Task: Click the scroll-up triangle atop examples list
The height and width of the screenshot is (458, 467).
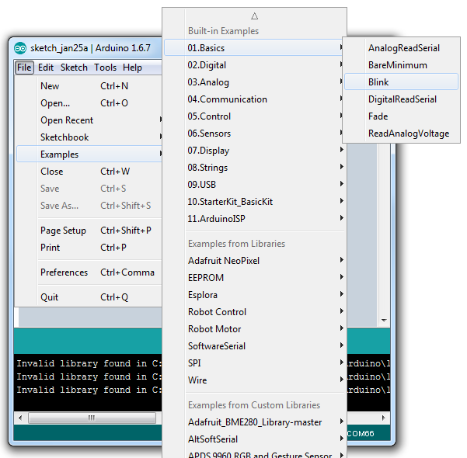Action: [254, 16]
